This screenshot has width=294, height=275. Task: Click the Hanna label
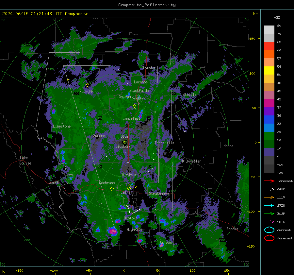pyautogui.click(x=228, y=146)
